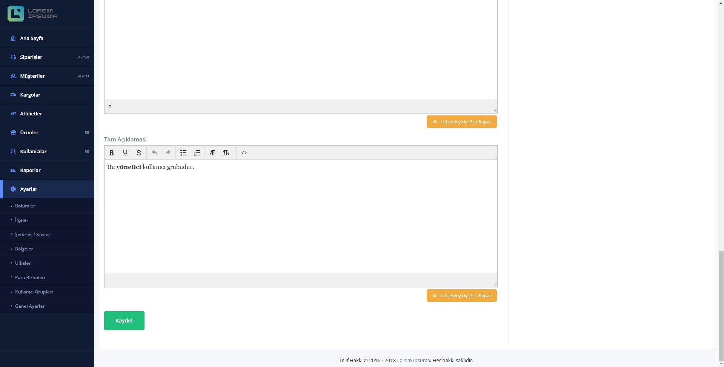Image resolution: width=724 pixels, height=367 pixels.
Task: Insert a numbered list in the editor
Action: pyautogui.click(x=197, y=153)
